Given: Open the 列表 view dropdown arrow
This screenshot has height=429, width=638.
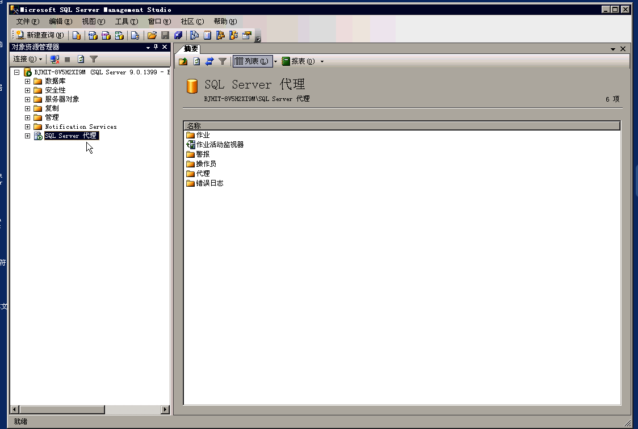Looking at the screenshot, I should [x=275, y=61].
